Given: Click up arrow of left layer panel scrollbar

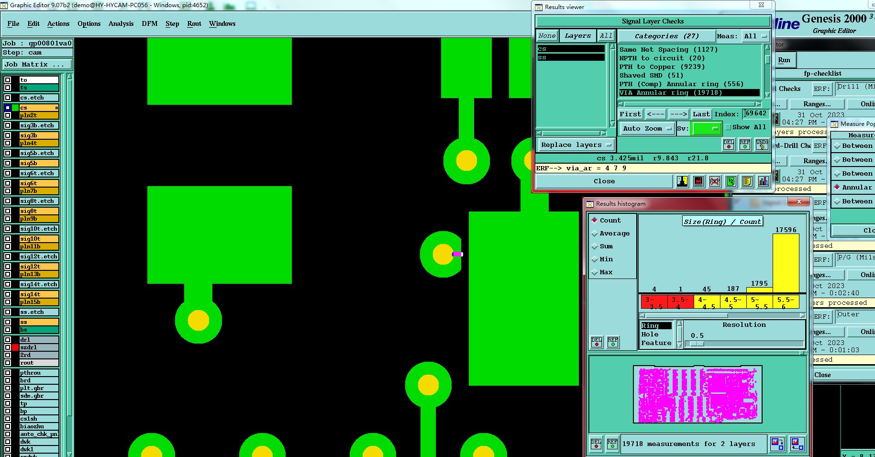Looking at the screenshot, I should pos(69,77).
